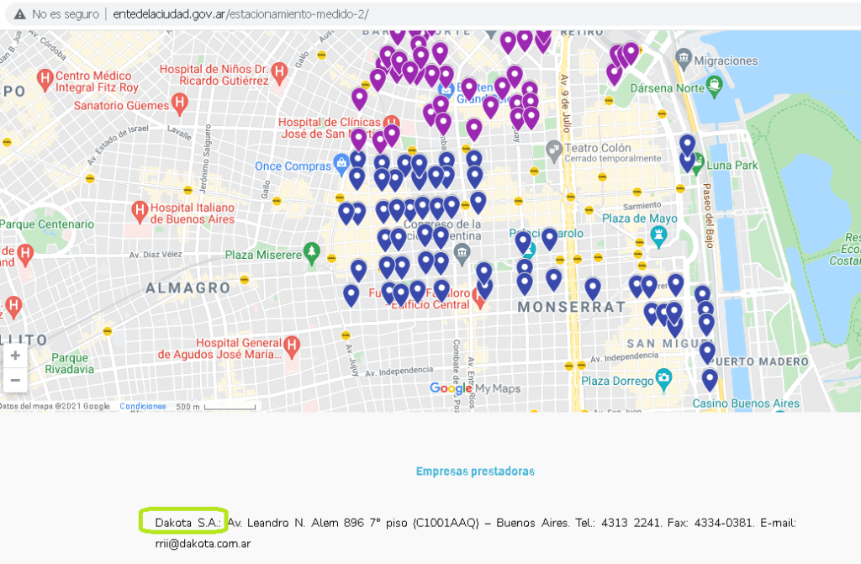Image resolution: width=861 pixels, height=564 pixels.
Task: Click the Migraciones museum icon
Action: [x=683, y=61]
